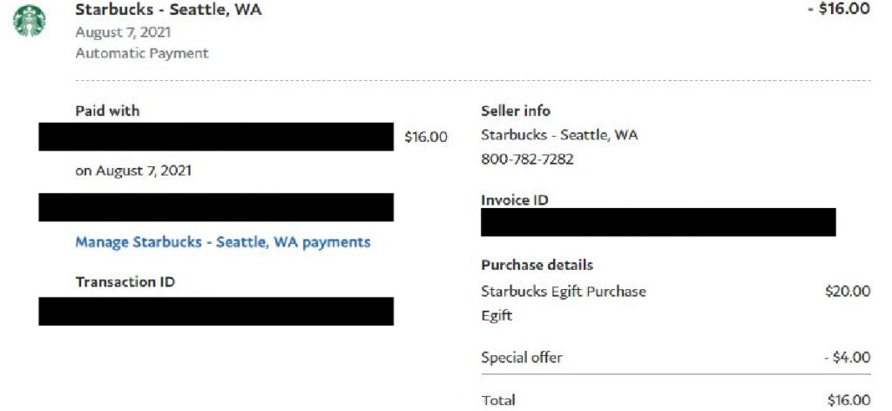This screenshot has width=892, height=411.
Task: Click the Special offer line
Action: tap(522, 357)
